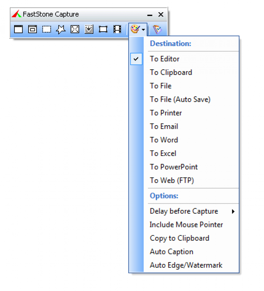Close the FastStone Capture window
The width and height of the screenshot is (264, 291).
pyautogui.click(x=161, y=14)
